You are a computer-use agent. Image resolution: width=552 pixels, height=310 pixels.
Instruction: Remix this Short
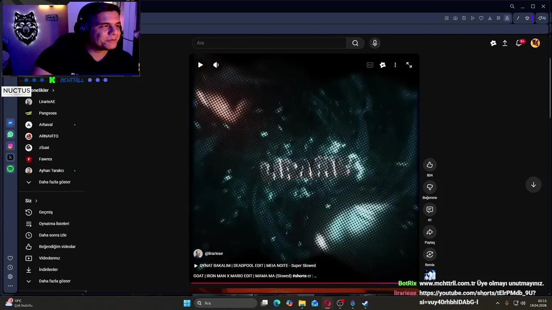(430, 254)
